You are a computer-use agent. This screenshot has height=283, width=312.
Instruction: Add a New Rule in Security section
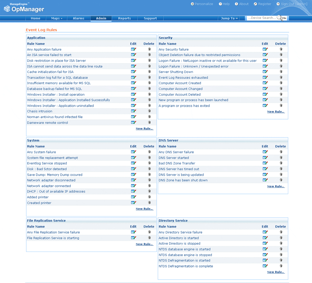pos(276,112)
